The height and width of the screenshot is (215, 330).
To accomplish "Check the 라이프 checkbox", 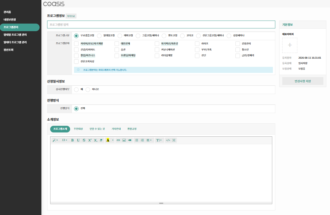I will (x=197, y=44).
